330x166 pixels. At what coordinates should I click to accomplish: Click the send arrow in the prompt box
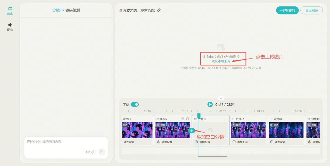click(102, 152)
